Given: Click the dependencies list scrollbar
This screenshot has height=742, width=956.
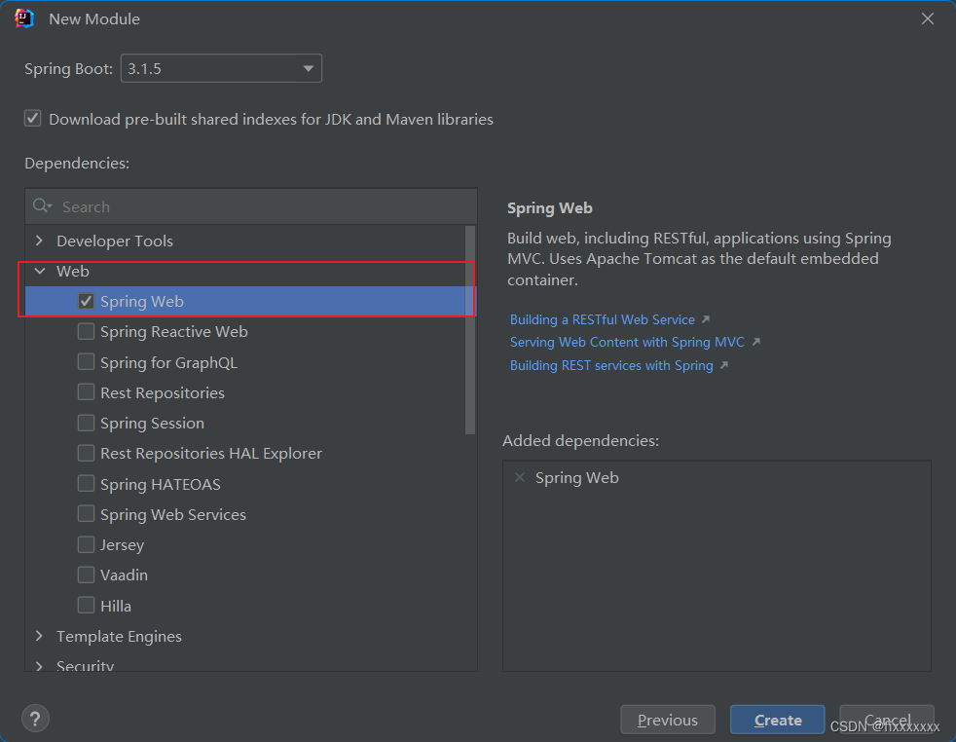Looking at the screenshot, I should [470, 330].
